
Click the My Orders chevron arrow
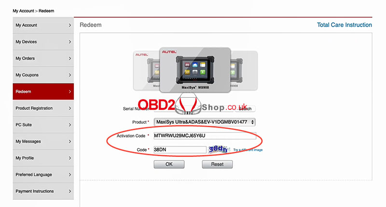point(69,59)
